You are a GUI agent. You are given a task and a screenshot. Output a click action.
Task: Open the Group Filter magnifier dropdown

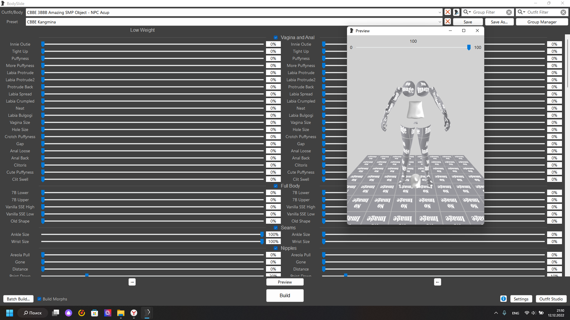[467, 12]
